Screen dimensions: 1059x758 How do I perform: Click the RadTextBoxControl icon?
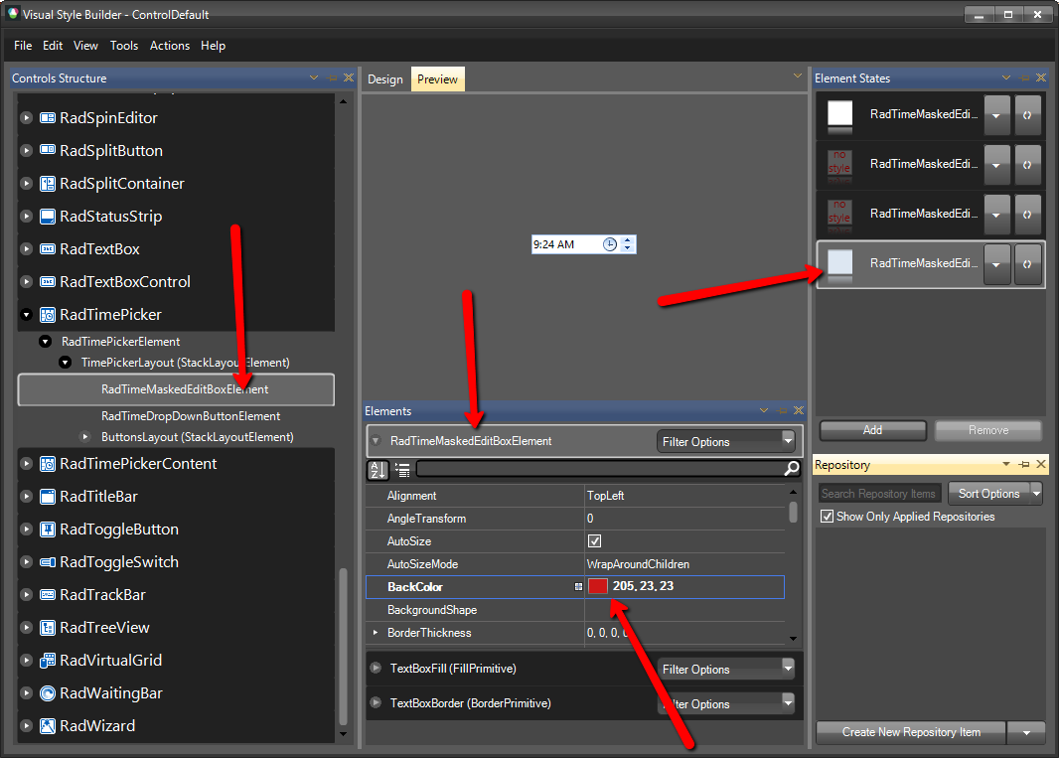coord(48,282)
